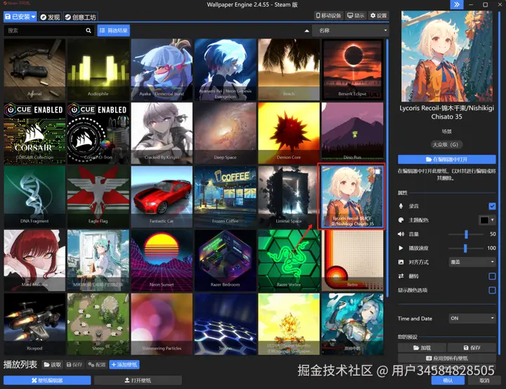Open playlist configure gears button
The width and height of the screenshot is (506, 389).
97,365
